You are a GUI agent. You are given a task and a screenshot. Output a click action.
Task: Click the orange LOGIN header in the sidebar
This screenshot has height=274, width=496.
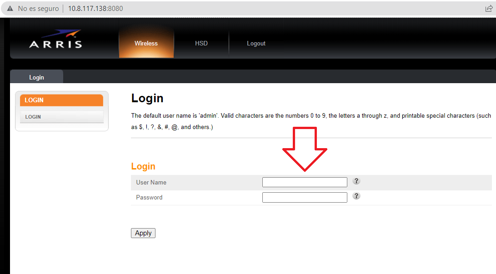(x=61, y=100)
